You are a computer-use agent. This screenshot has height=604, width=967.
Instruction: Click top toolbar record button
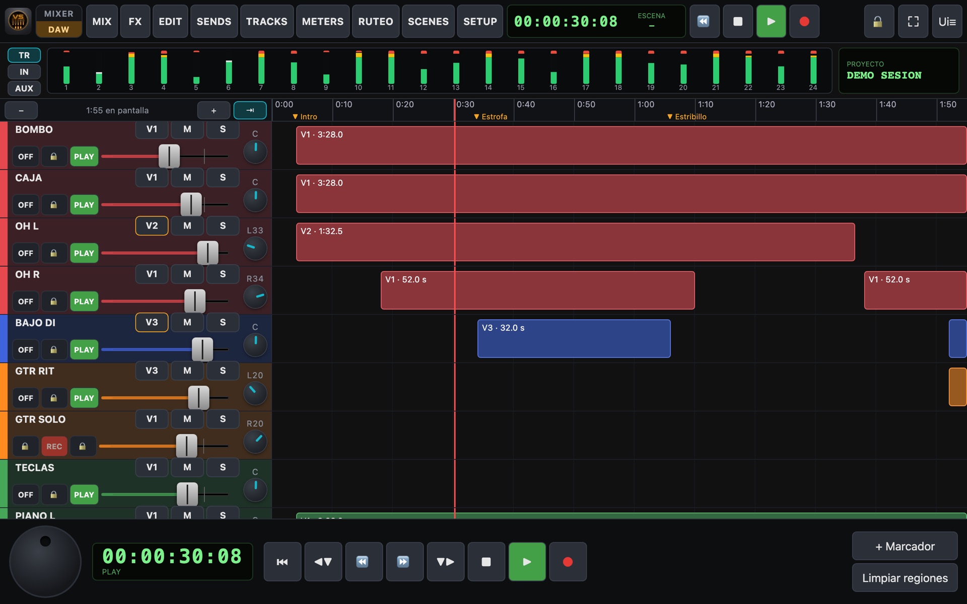click(804, 22)
